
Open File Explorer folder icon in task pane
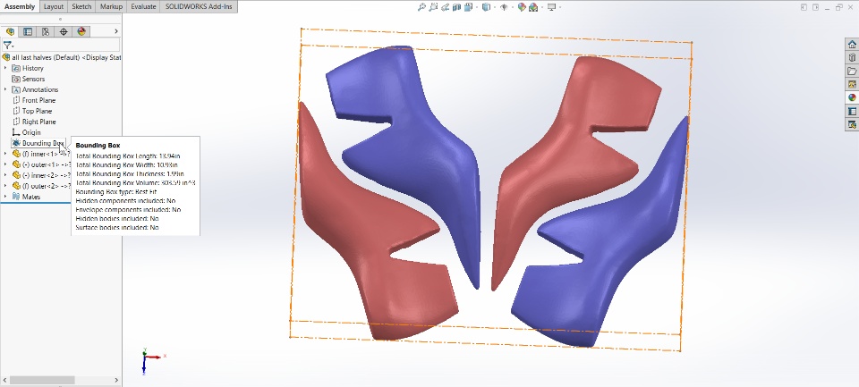852,72
